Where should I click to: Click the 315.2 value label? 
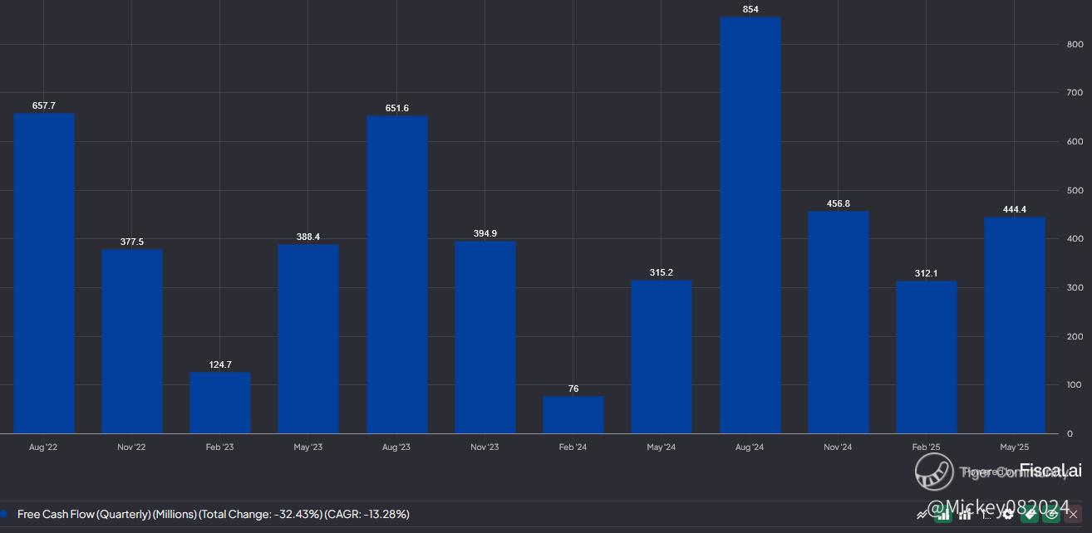point(662,273)
